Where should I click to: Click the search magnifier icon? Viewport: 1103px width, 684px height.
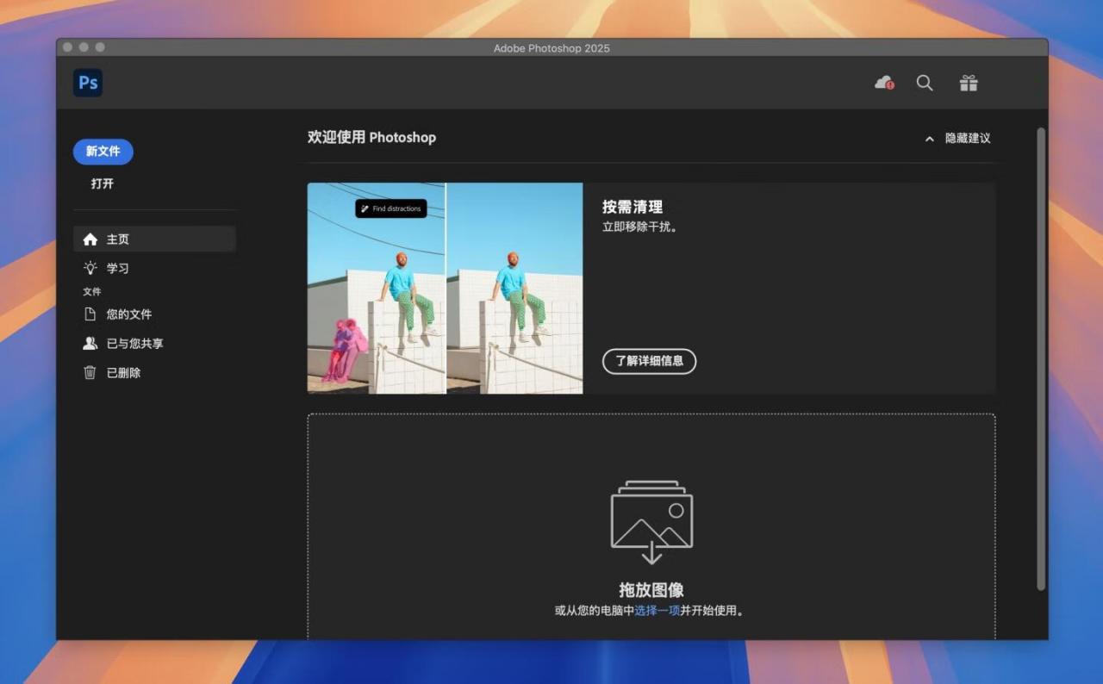925,83
